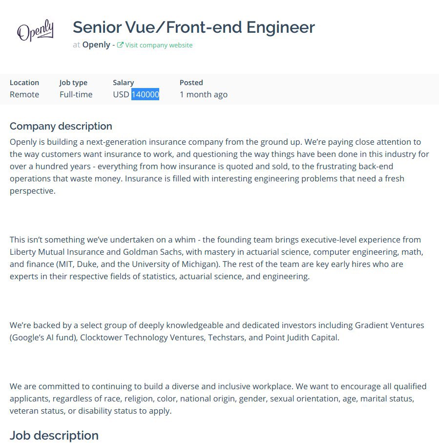
Task: Click the Senior Vue/Front-end Engineer title
Action: pyautogui.click(x=194, y=27)
